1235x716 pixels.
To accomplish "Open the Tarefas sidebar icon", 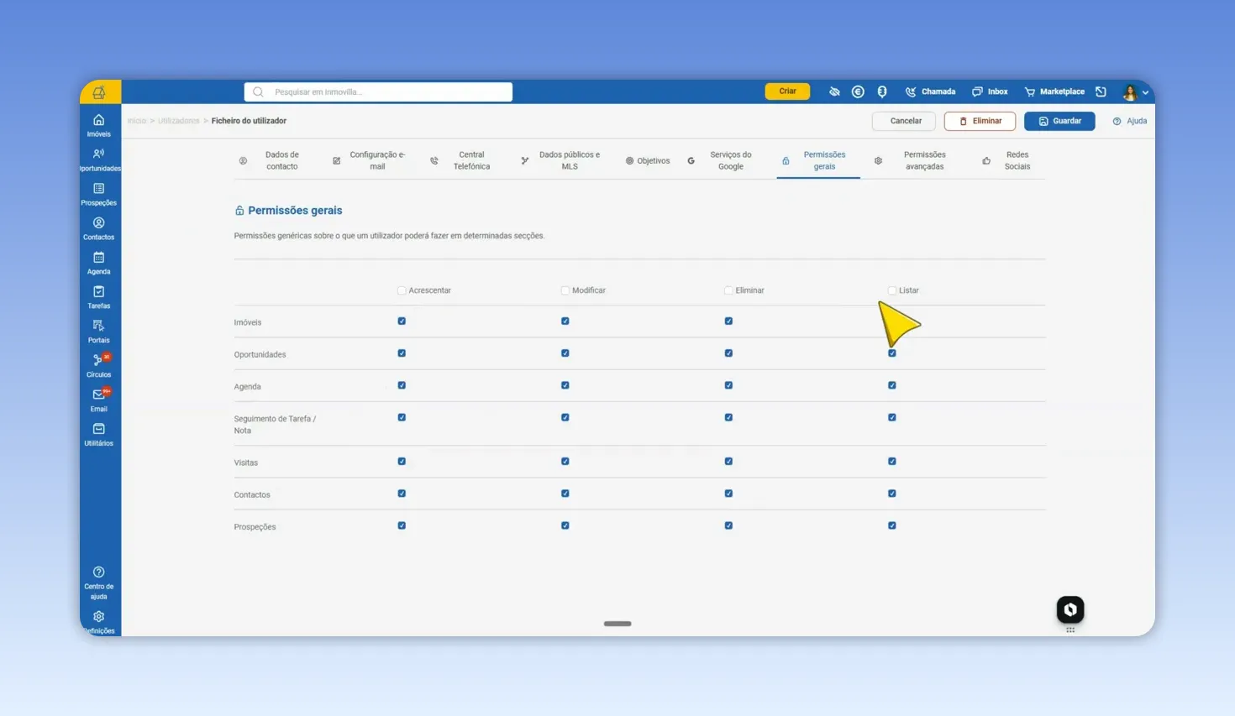I will point(98,297).
